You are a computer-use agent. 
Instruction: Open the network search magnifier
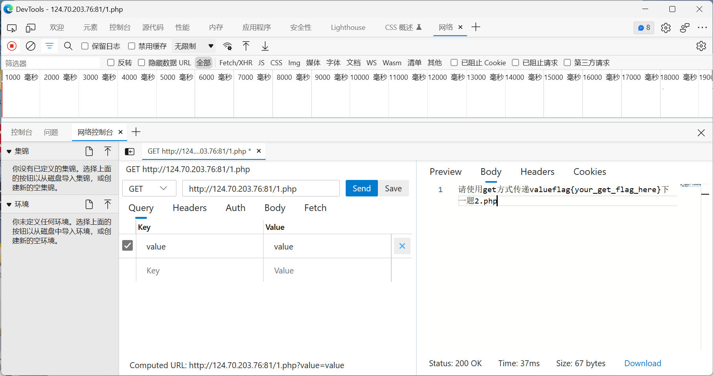point(68,46)
